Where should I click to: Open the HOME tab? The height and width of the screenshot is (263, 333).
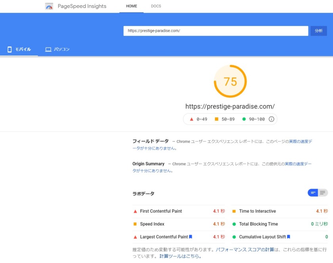132,6
